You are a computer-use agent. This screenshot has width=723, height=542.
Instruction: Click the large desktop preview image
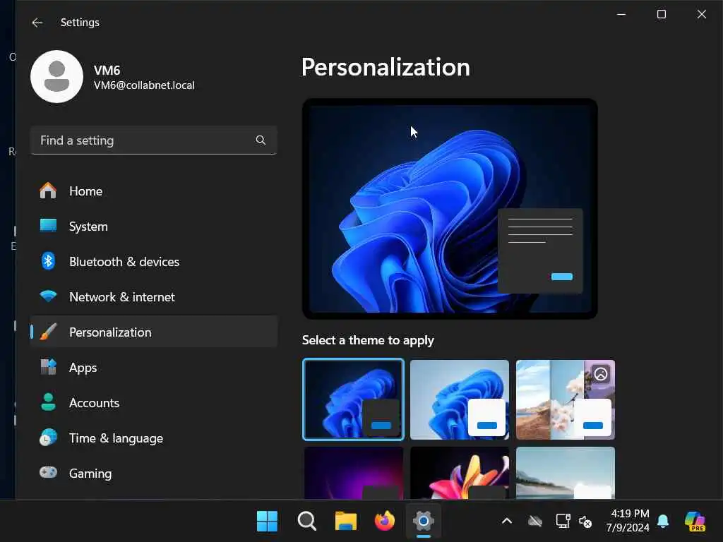450,209
